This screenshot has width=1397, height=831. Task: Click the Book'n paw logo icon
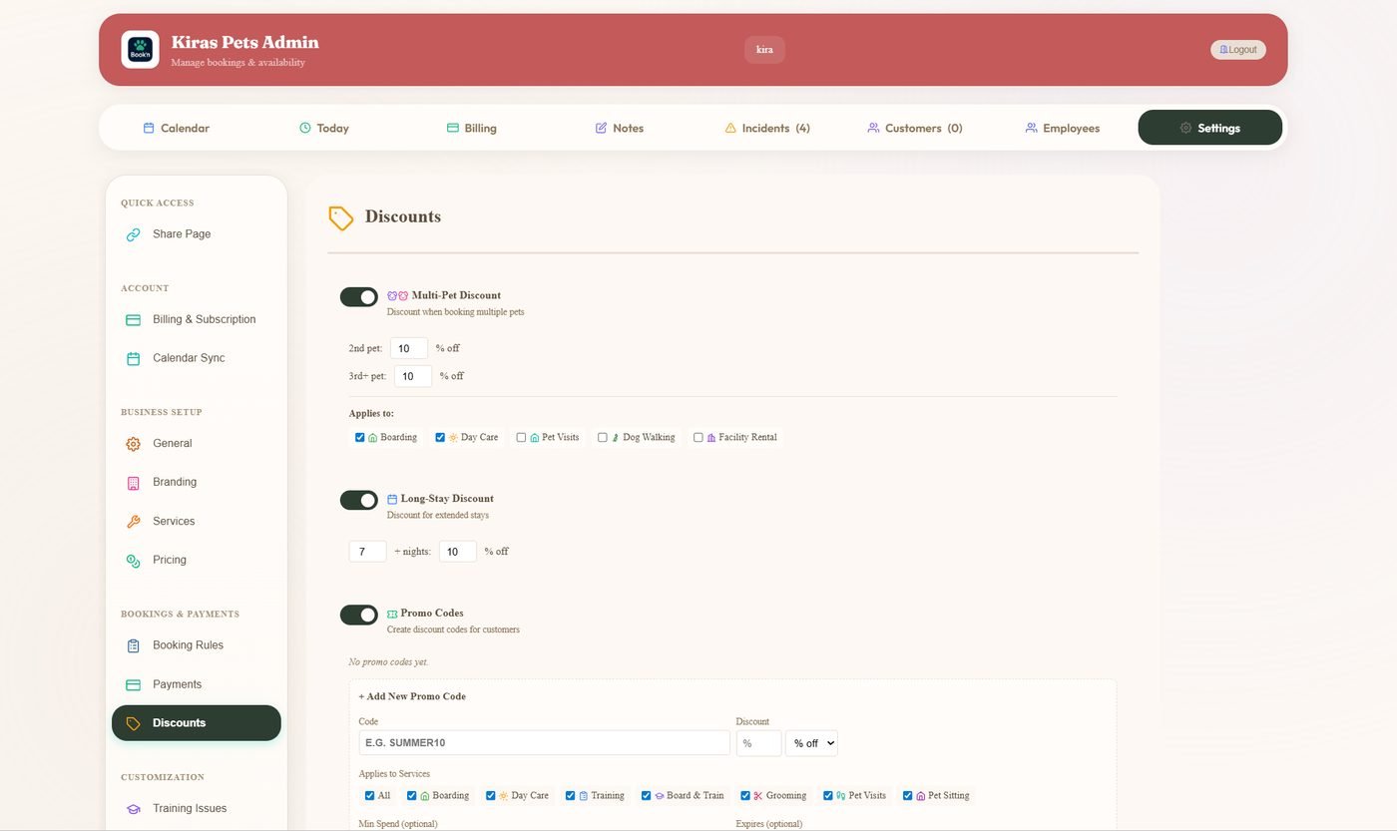(140, 49)
